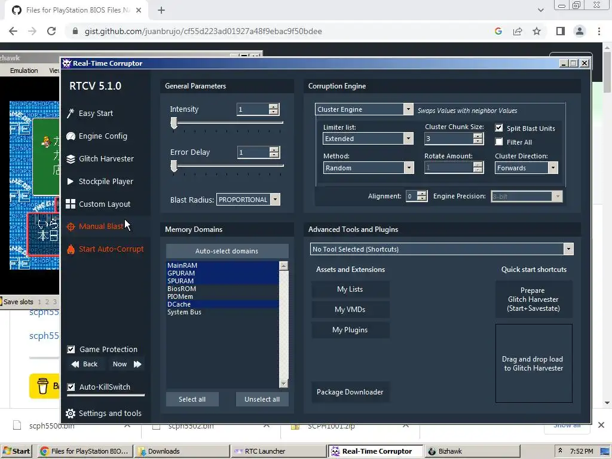612x459 pixels.
Task: Open My VMDs button
Action: (x=350, y=310)
